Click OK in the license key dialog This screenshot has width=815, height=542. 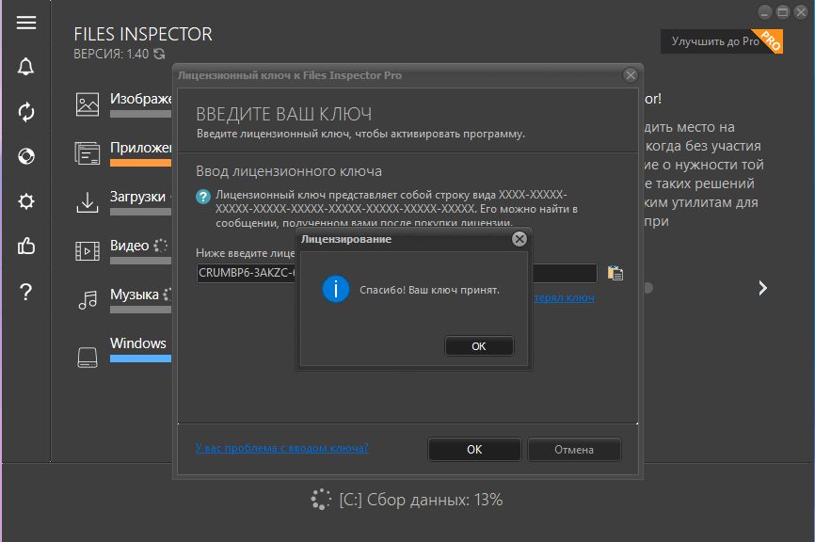[474, 450]
